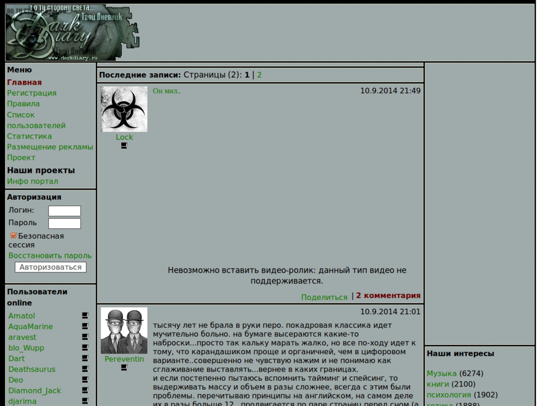The height and width of the screenshot is (406, 542).
Task: Open Список пользователей from the menu
Action: pyautogui.click(x=36, y=120)
